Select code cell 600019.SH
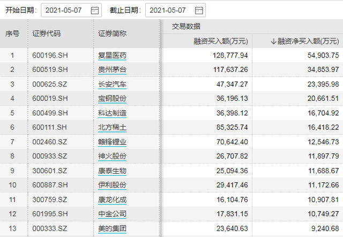 pyautogui.click(x=50, y=99)
